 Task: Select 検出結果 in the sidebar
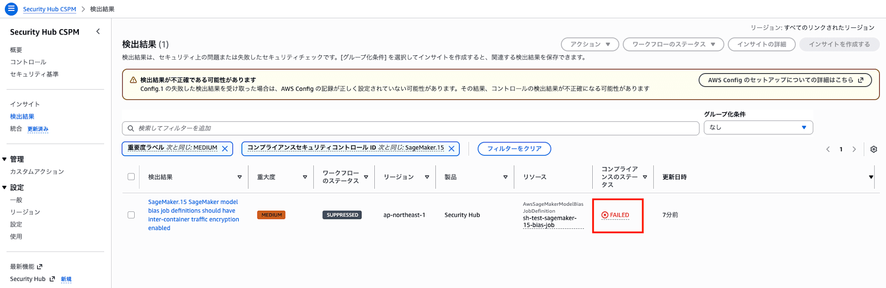point(22,116)
